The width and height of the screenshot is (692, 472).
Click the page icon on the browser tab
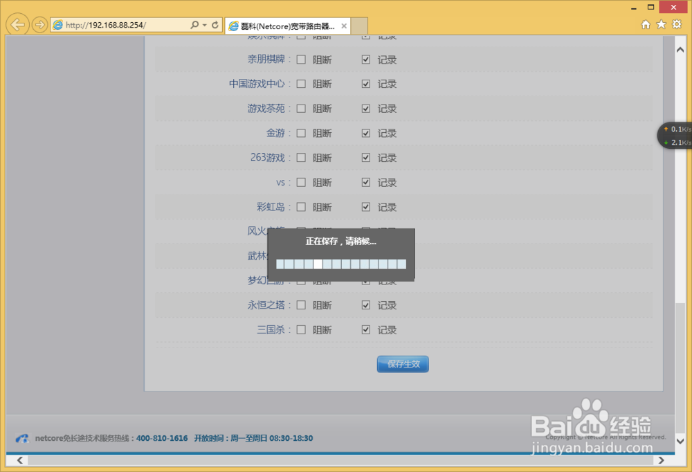[x=233, y=26]
